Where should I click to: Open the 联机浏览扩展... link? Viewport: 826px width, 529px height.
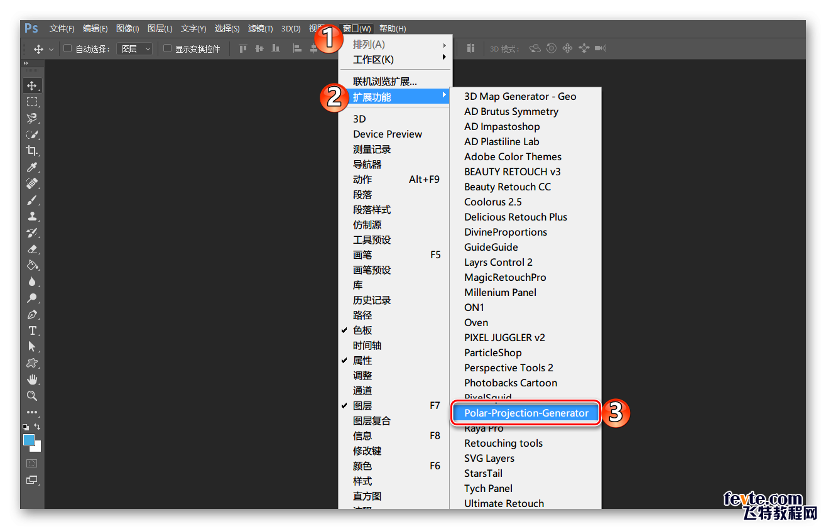[x=384, y=82]
